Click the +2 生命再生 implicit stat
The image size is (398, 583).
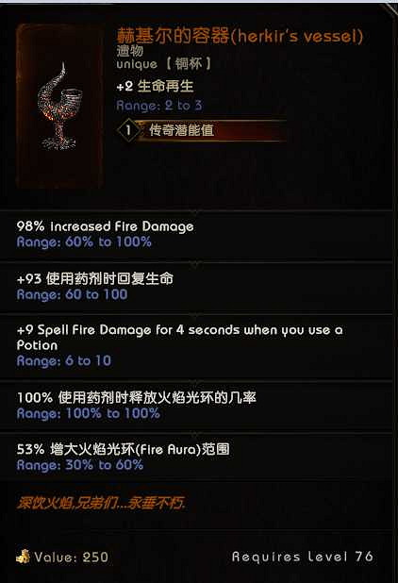click(x=155, y=86)
